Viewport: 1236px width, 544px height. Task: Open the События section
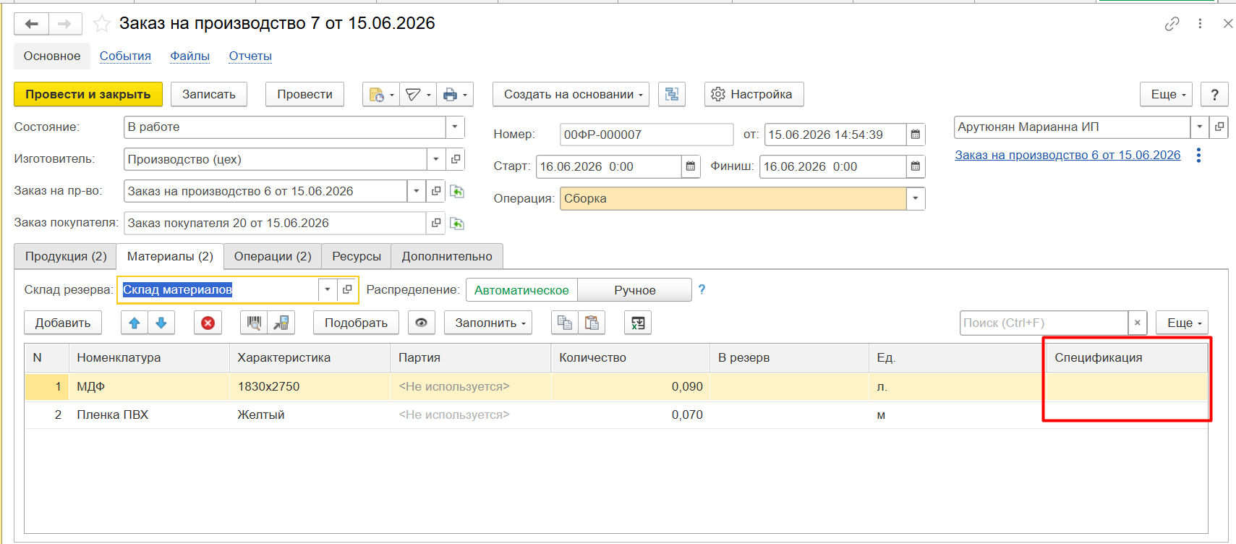[125, 56]
